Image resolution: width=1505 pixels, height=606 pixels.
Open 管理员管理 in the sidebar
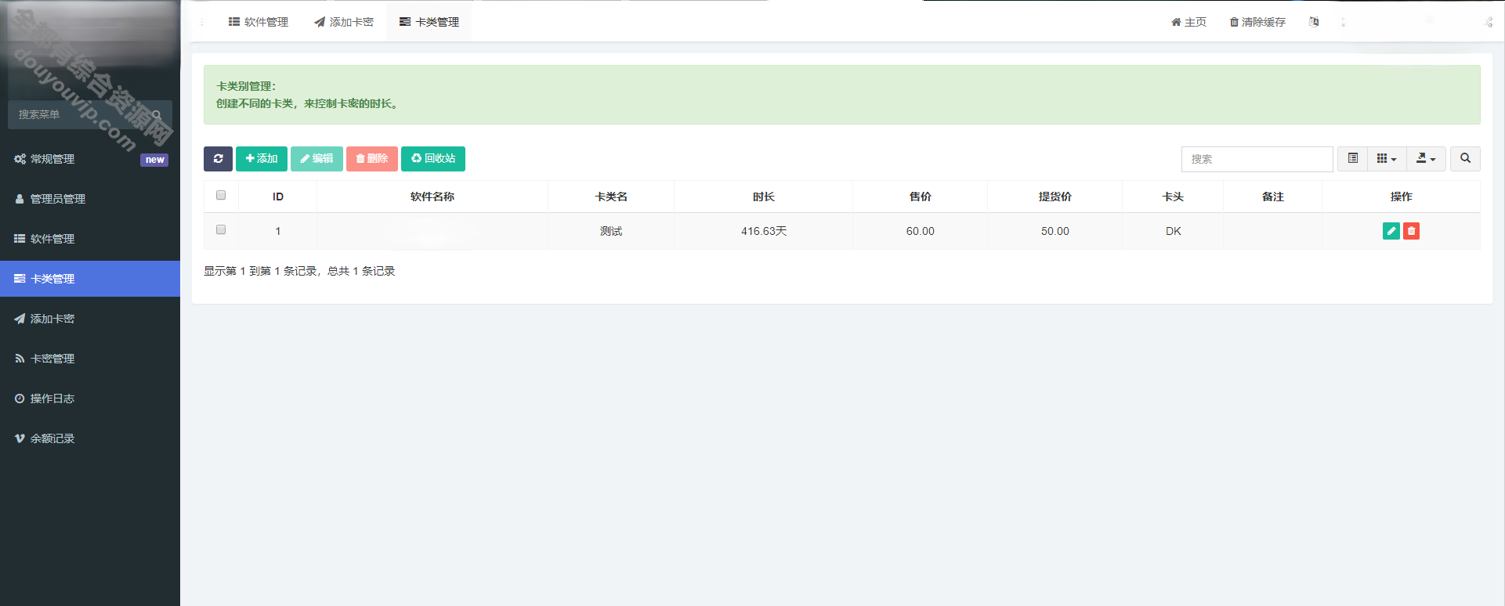[90, 199]
